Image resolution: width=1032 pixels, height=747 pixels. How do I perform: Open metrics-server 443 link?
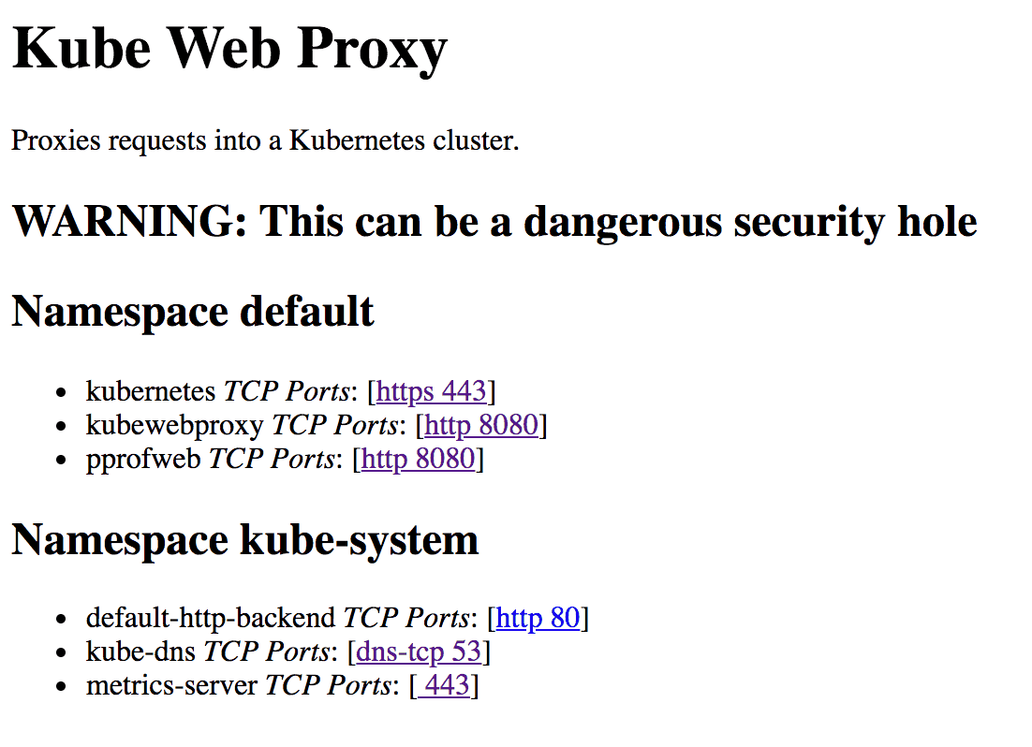pyautogui.click(x=444, y=686)
